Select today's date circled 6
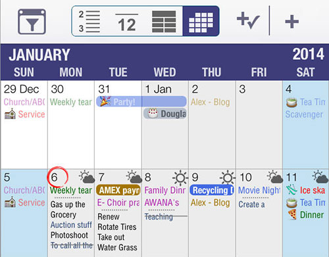The width and height of the screenshot is (329, 257). pos(57,177)
